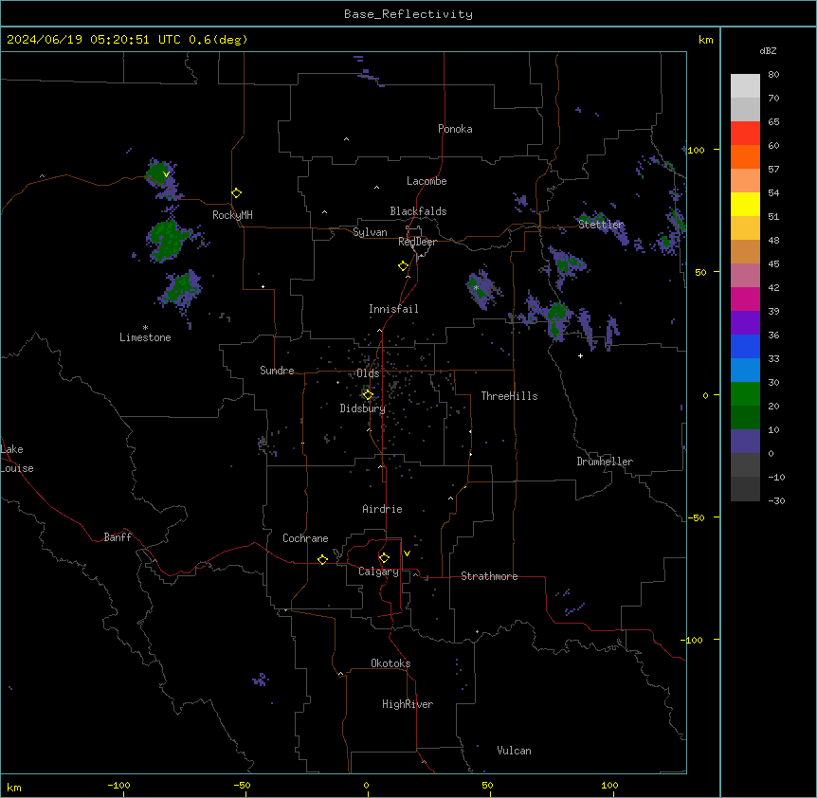Click the Sylvan label
Screen dimensions: 817x798
(370, 232)
